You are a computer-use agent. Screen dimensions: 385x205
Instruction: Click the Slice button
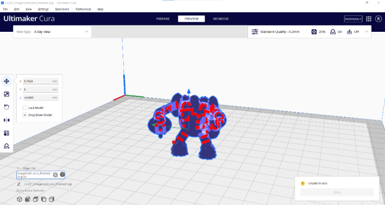click(x=337, y=192)
